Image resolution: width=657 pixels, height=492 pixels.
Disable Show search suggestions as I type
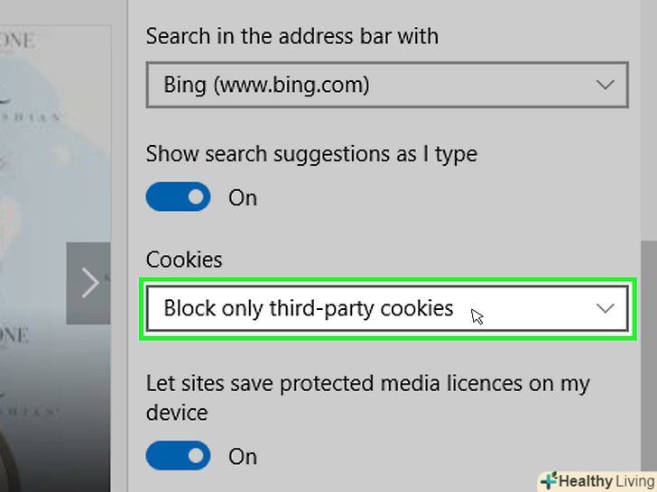click(178, 197)
